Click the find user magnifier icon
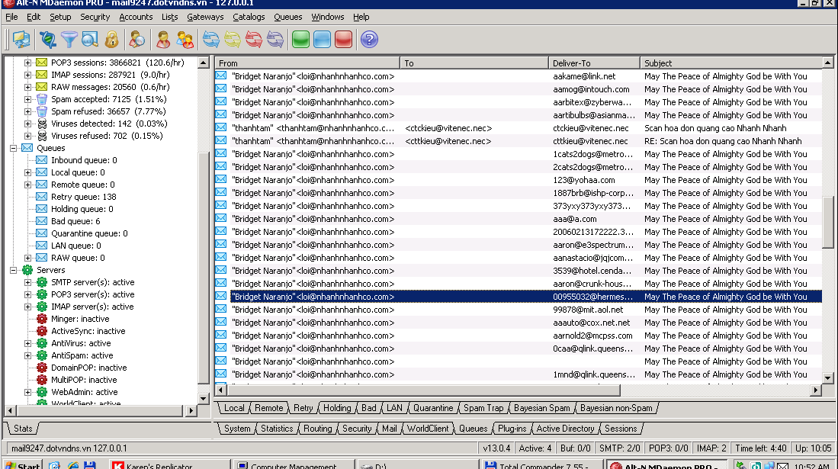Screen dimensions: 838x469 coord(136,40)
